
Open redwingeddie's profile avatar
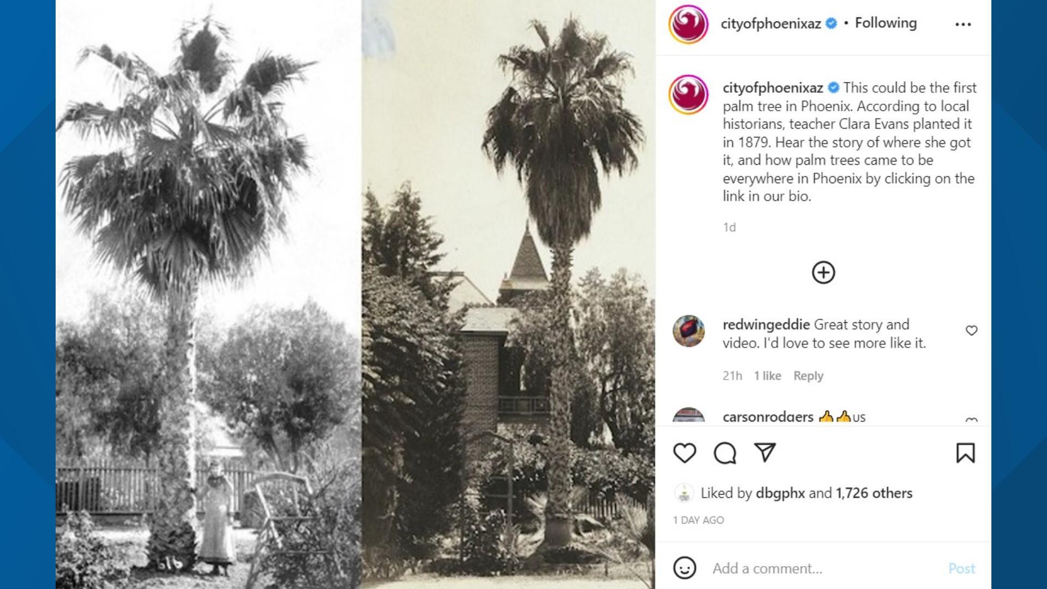(x=689, y=331)
